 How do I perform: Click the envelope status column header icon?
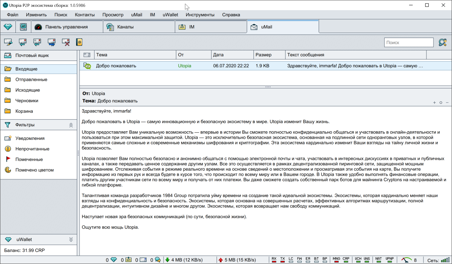87,55
